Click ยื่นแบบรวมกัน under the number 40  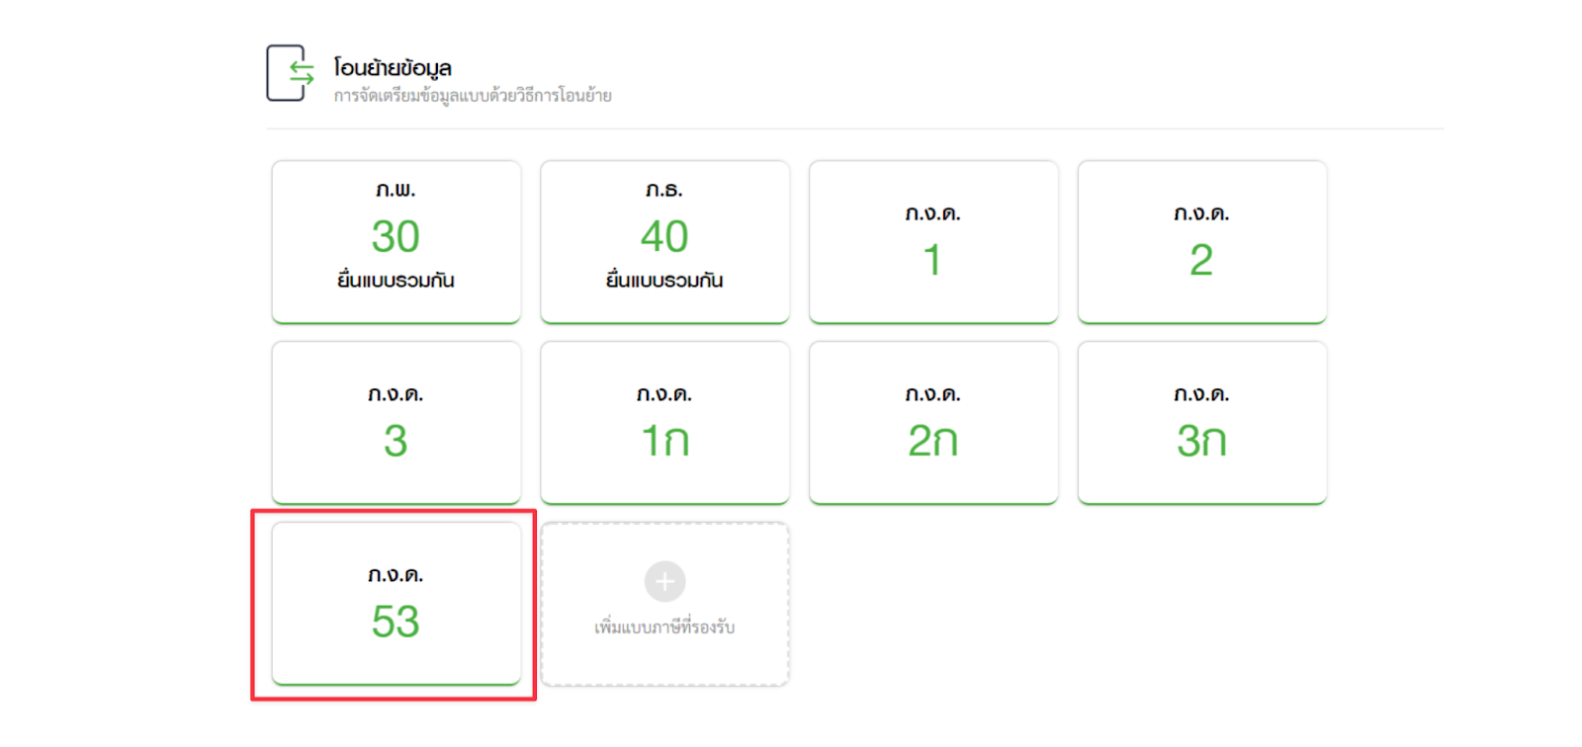pos(664,281)
